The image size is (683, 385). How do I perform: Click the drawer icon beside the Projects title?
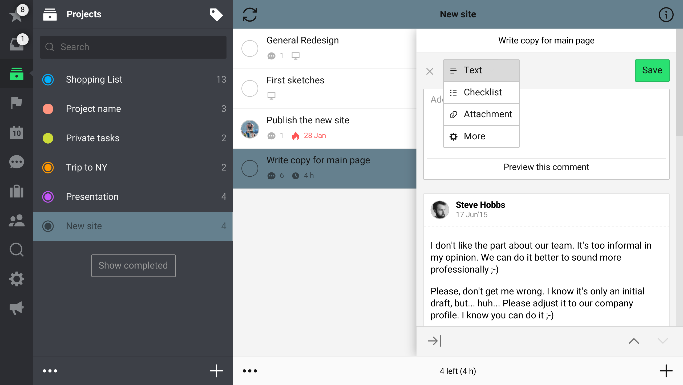[50, 14]
